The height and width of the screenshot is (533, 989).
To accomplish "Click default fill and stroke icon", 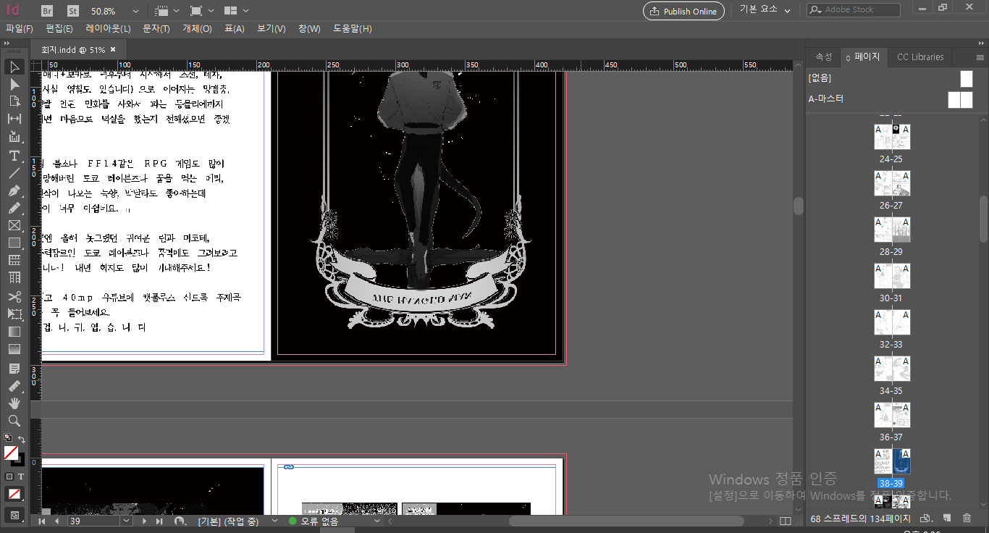I will coord(8,438).
